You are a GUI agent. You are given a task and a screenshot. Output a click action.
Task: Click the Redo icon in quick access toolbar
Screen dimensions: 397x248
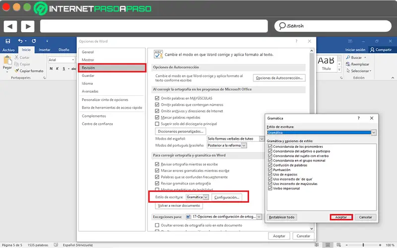click(x=34, y=41)
